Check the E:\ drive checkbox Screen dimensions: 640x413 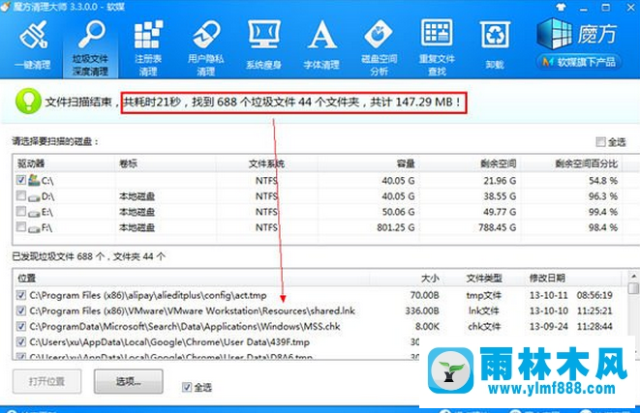[x=21, y=211]
